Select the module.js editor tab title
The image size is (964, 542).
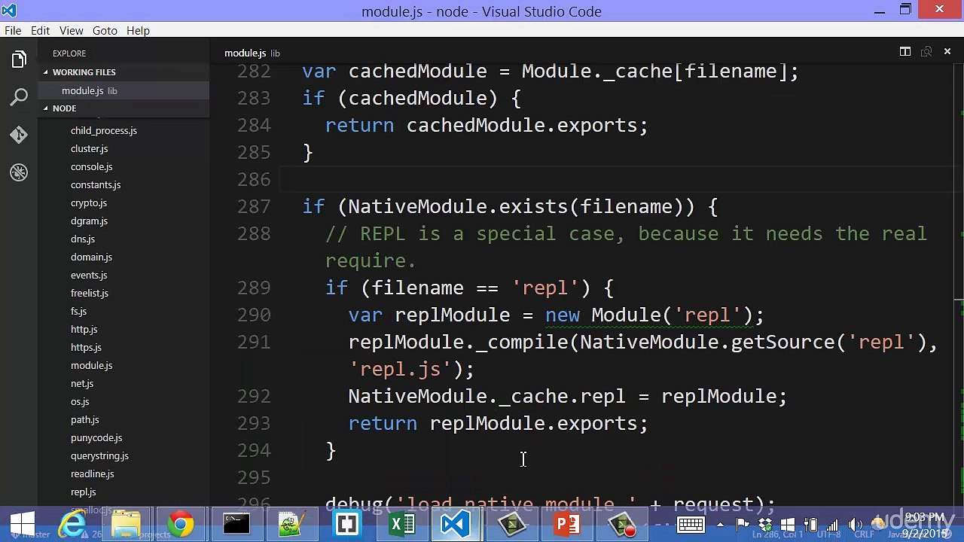(x=245, y=53)
